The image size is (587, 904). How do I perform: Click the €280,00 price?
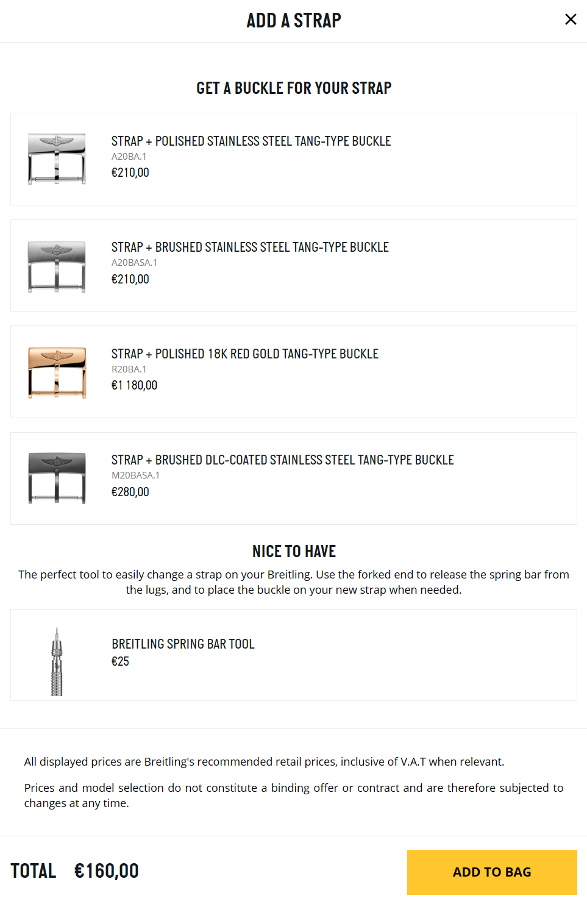pos(130,492)
